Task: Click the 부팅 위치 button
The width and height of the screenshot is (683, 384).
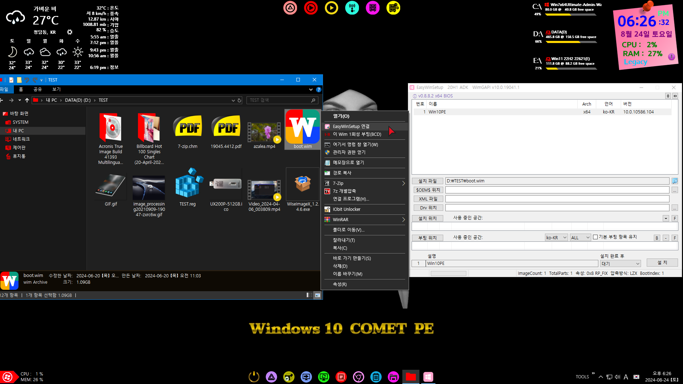Action: (x=428, y=238)
